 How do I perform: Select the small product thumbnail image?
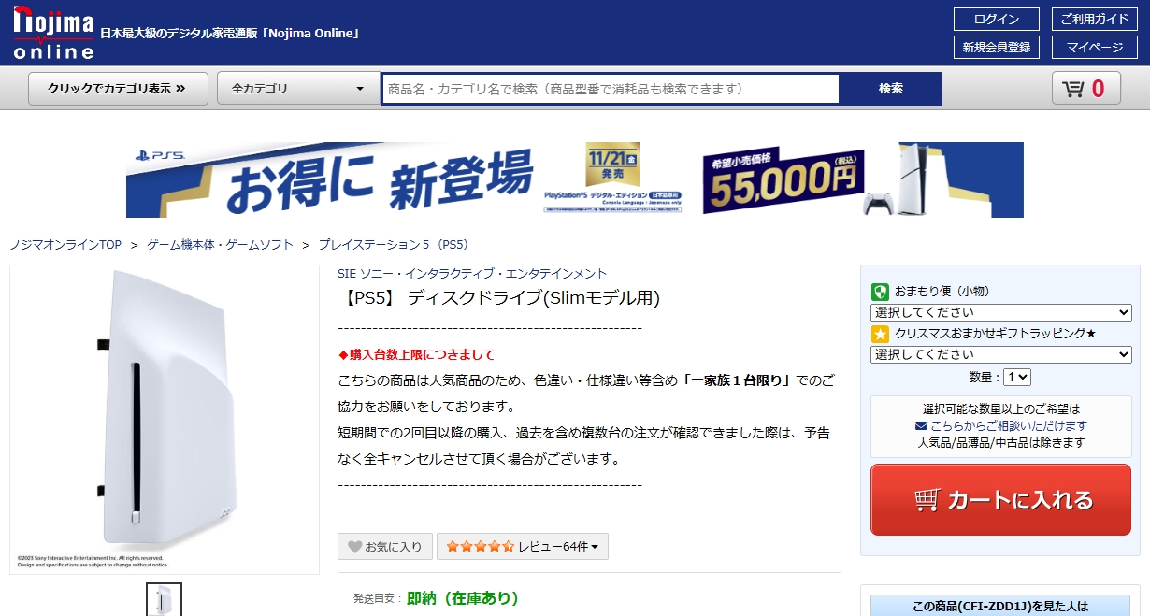coord(165,601)
